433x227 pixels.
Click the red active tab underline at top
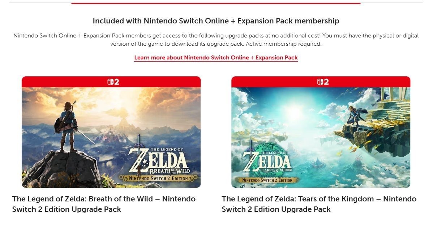coord(216,3)
